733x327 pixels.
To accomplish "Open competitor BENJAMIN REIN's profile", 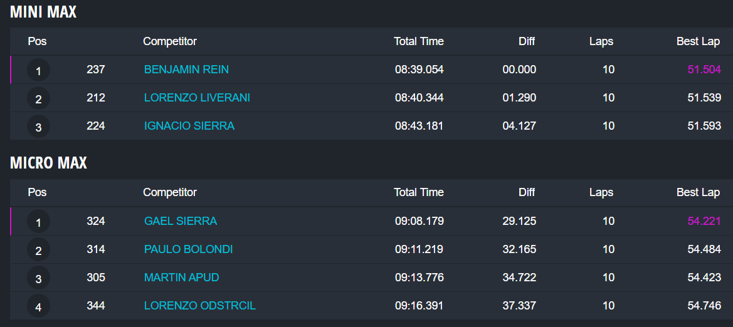I will coord(186,70).
